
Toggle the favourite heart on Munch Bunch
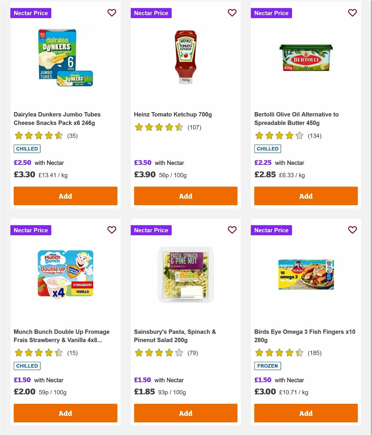click(x=112, y=230)
